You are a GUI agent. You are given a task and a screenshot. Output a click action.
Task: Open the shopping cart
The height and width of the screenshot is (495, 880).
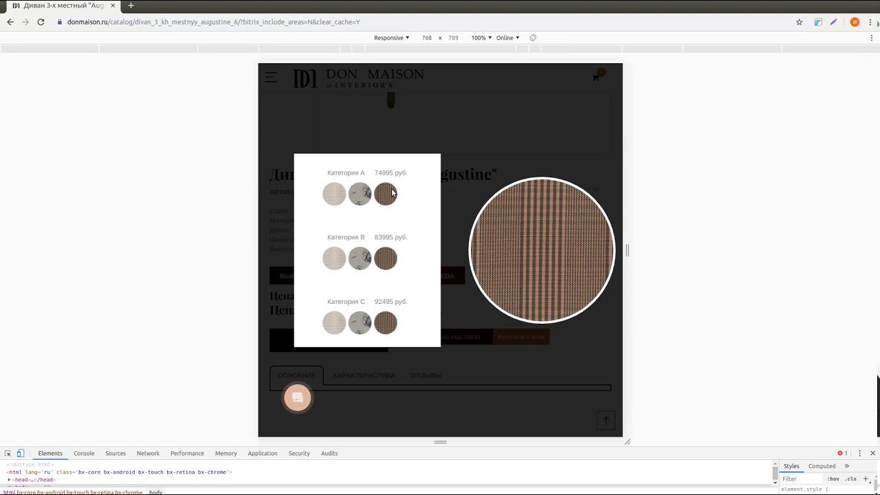click(x=597, y=76)
